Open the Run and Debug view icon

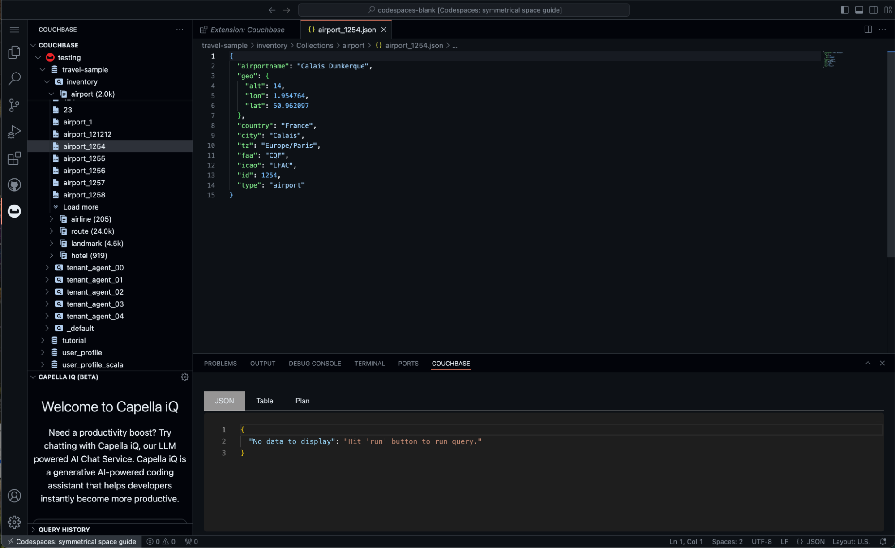point(14,132)
